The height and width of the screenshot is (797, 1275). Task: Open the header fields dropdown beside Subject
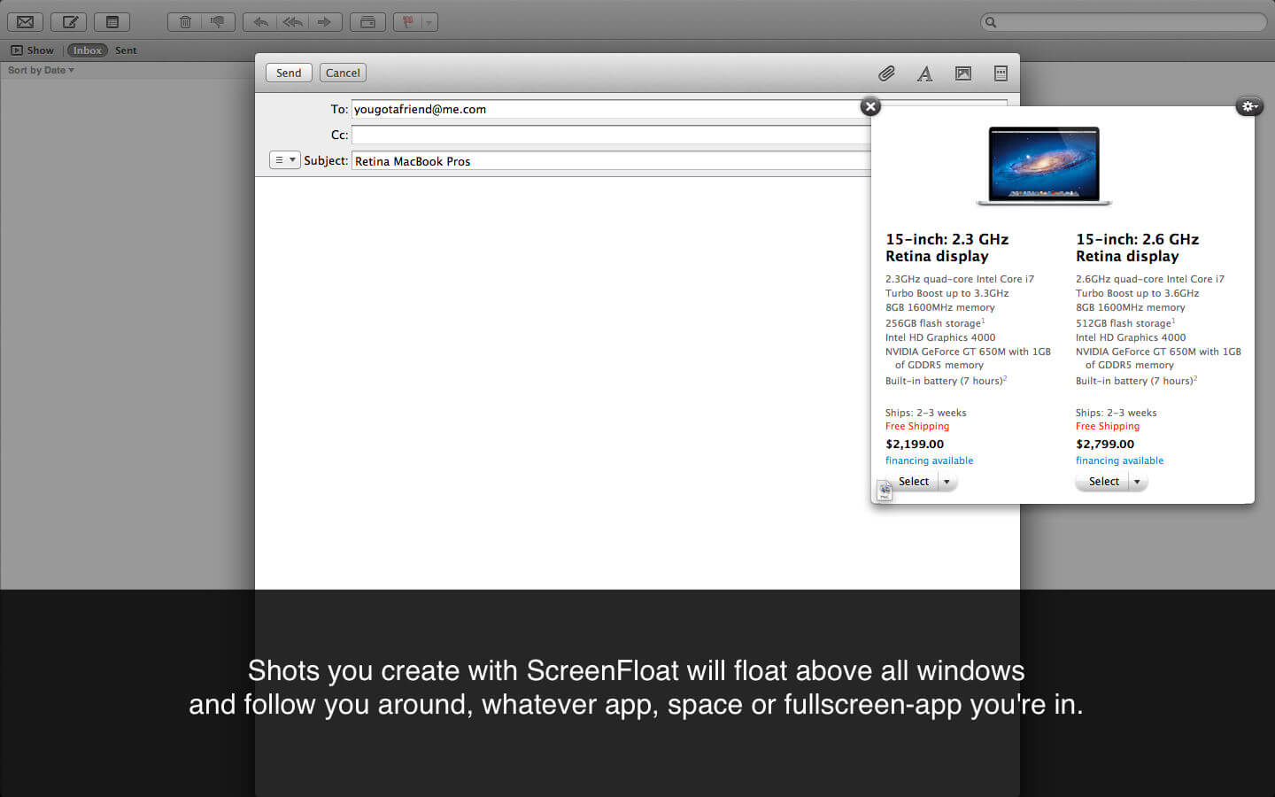(x=284, y=160)
